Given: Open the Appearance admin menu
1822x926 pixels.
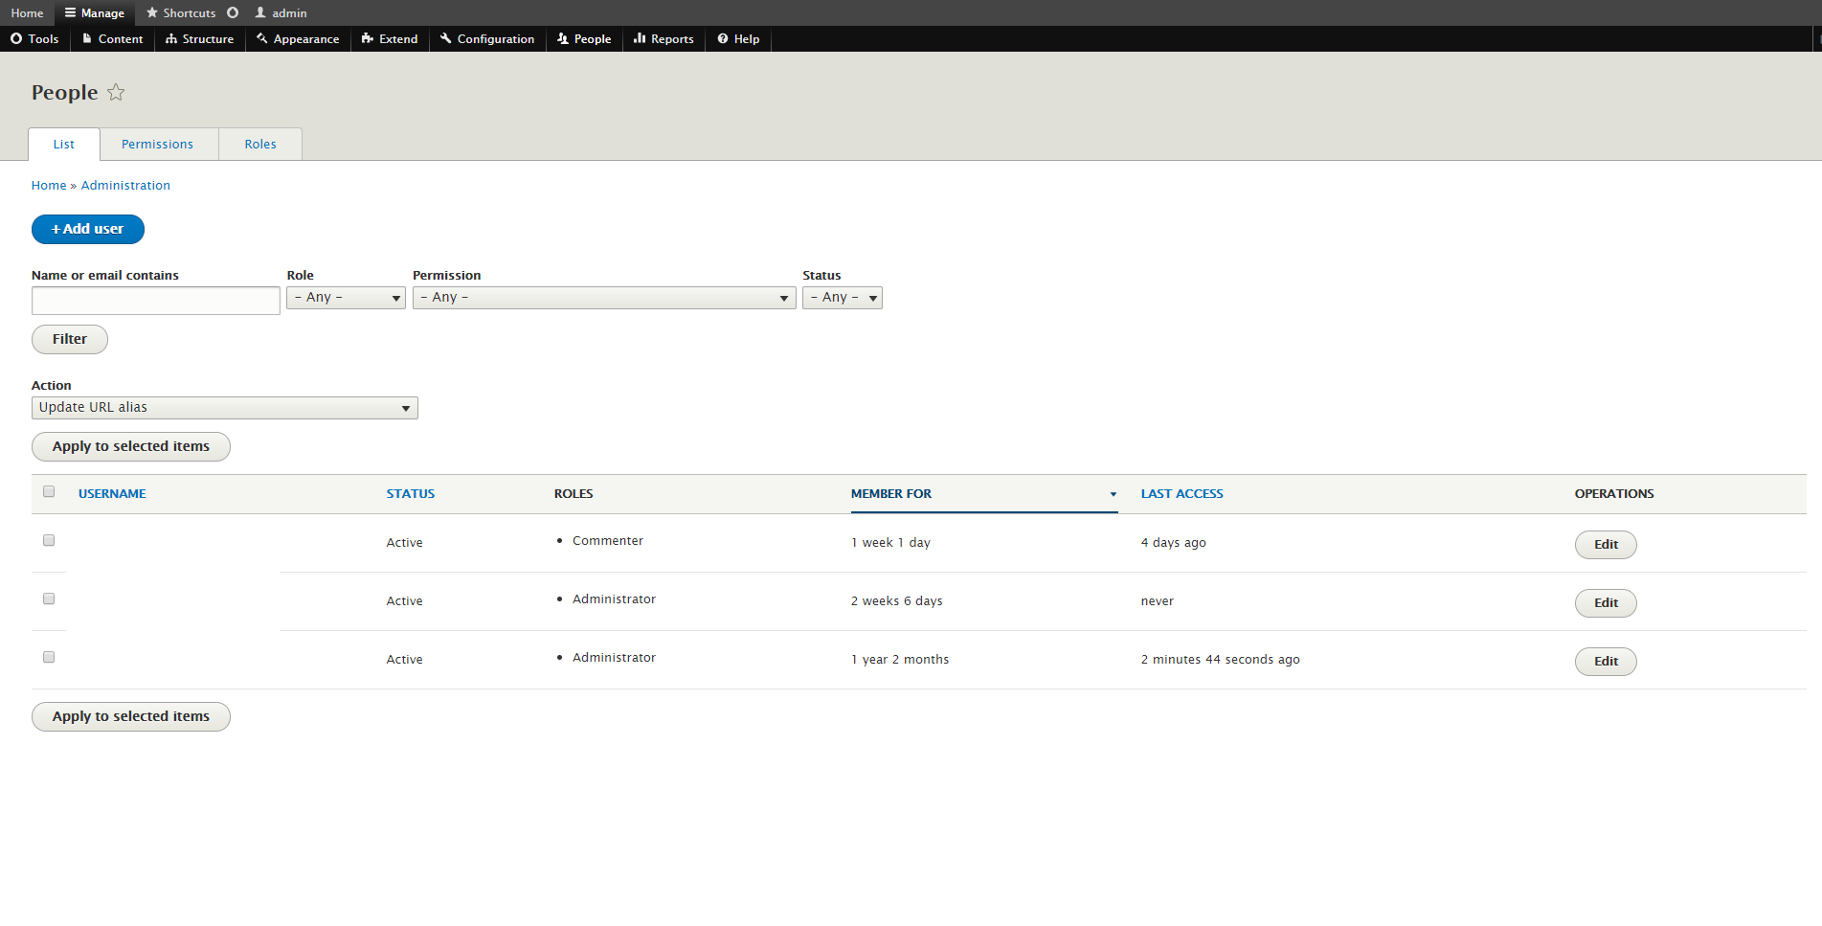Looking at the screenshot, I should point(298,39).
